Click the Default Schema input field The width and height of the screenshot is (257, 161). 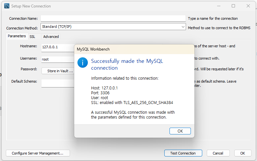pyautogui.click(x=58, y=83)
